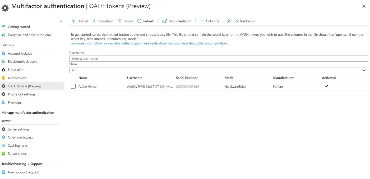Viewport: 370px width, 179px height.
Task: Click the Account lockout padlock icon
Action: point(3,53)
